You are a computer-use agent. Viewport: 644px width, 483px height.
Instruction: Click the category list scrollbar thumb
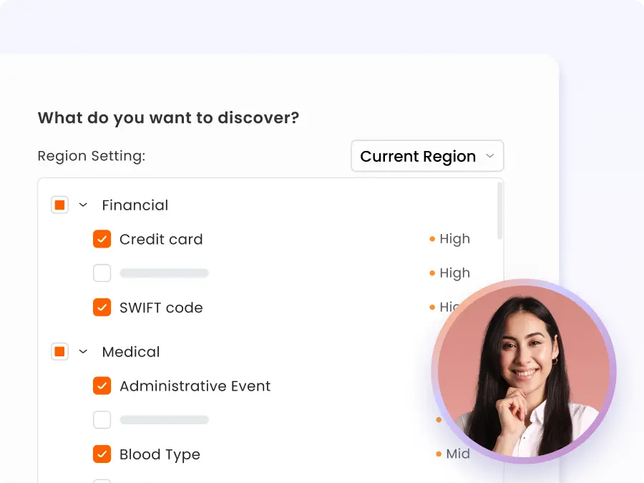[500, 210]
